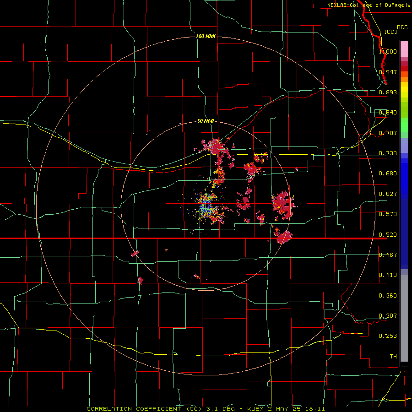Pick the gray bottom segment of the color scale
Screen dimensions: 412x412
(x=404, y=318)
